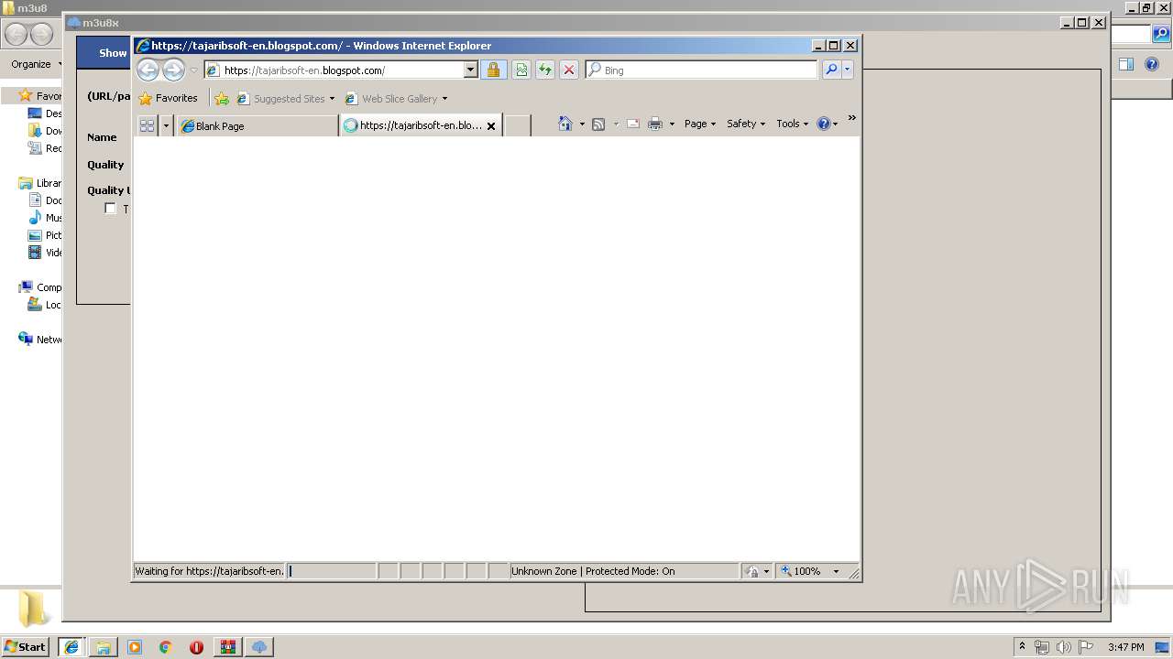Screen dimensions: 1173x659
Task: Open the Page menu
Action: click(700, 124)
